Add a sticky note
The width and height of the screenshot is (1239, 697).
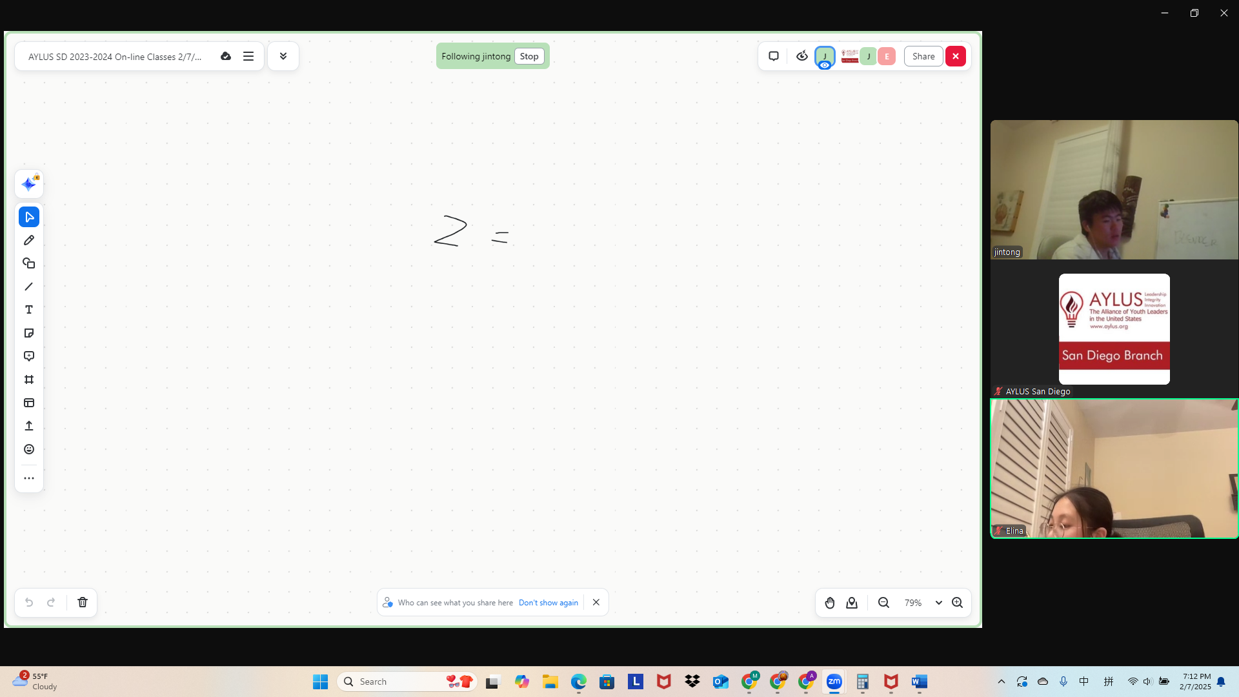pos(29,333)
